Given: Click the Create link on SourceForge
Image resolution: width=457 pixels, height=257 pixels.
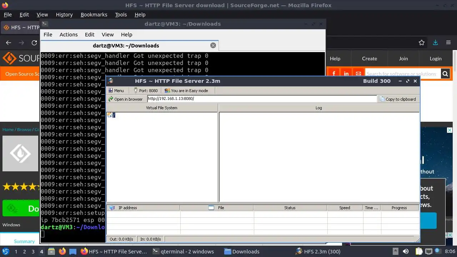Looking at the screenshot, I should (x=370, y=59).
